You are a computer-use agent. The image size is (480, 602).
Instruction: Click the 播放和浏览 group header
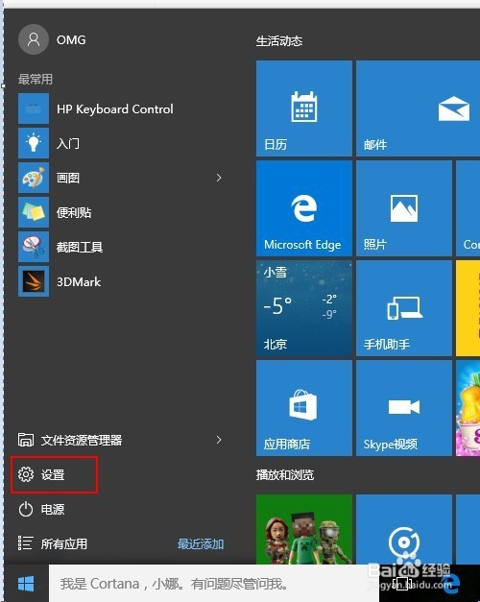click(x=285, y=475)
